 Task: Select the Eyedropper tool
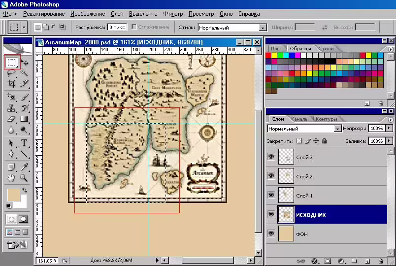pos(24,167)
